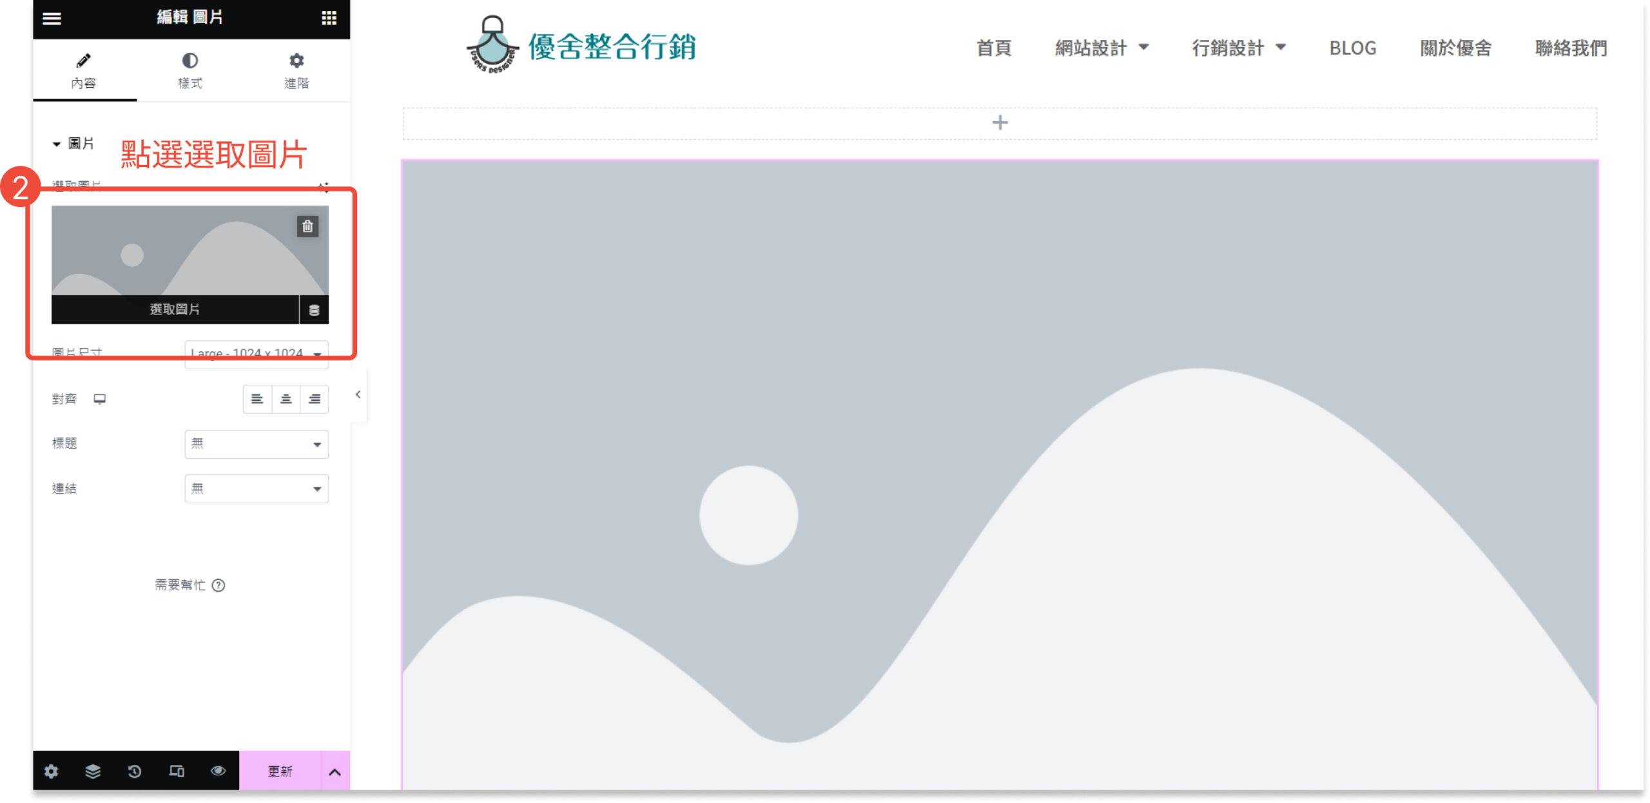The height and width of the screenshot is (803, 1650).
Task: Open page settings gear in the bottom bar
Action: [51, 771]
